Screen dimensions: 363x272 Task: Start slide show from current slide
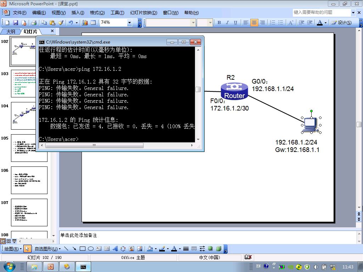pyautogui.click(x=14, y=241)
